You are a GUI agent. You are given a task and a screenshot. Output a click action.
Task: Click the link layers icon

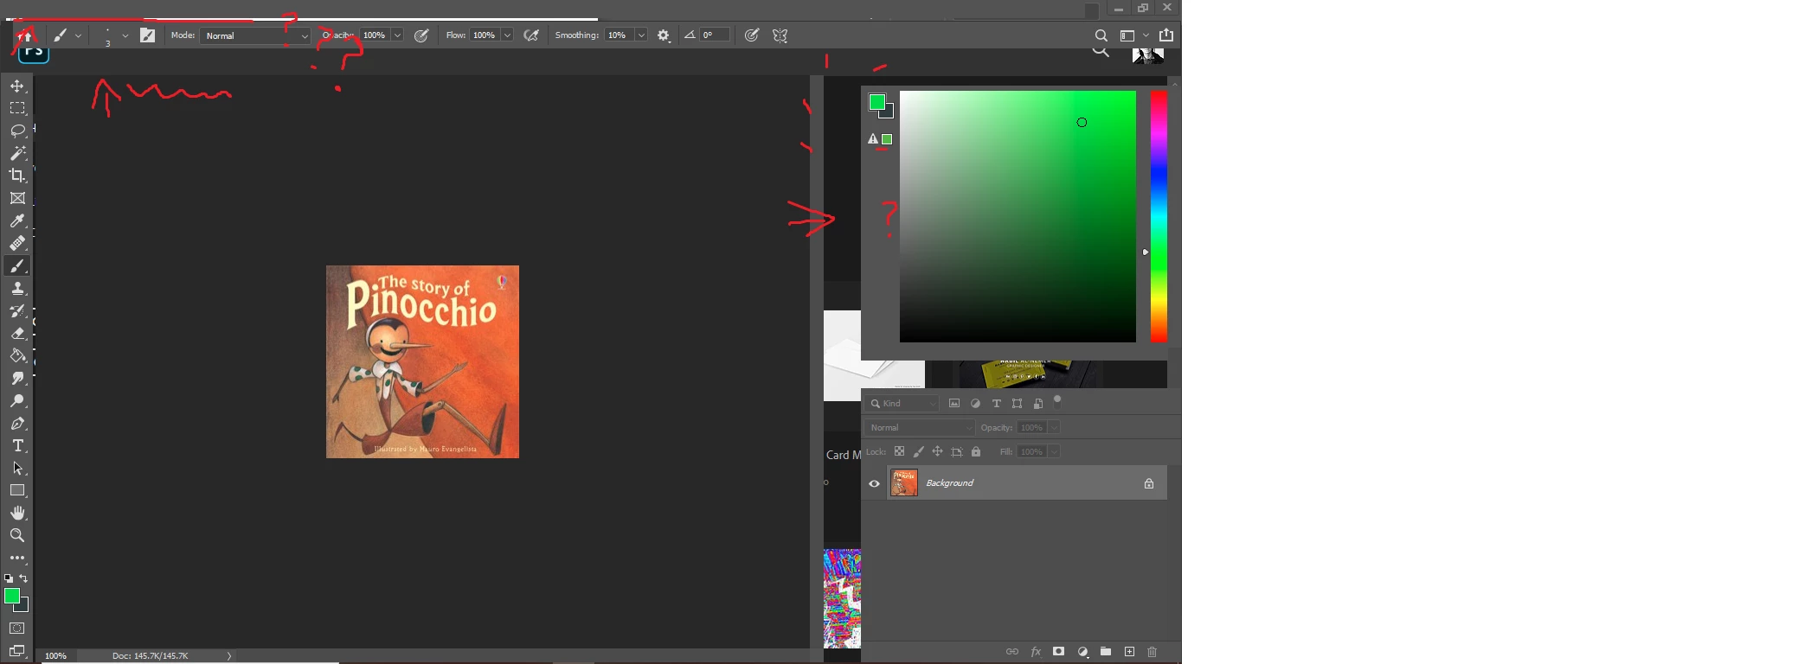point(1012,652)
